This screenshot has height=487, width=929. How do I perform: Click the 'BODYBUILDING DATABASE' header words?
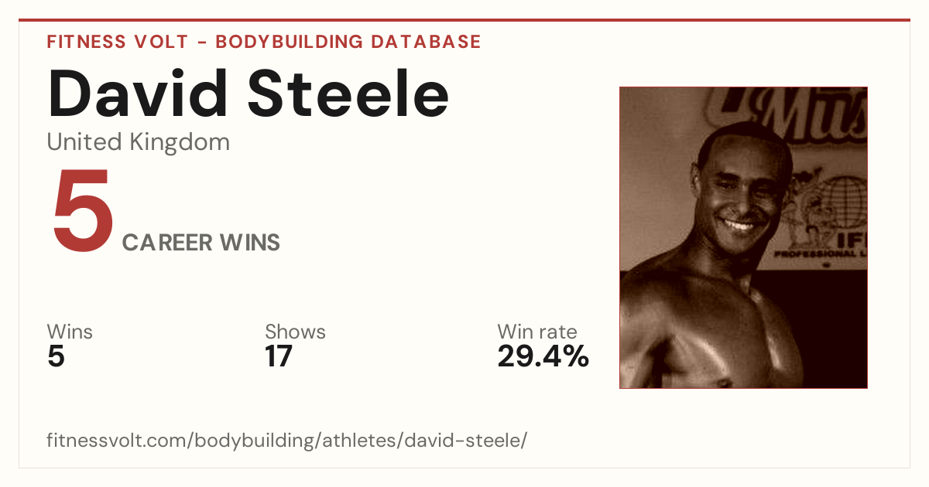(348, 42)
